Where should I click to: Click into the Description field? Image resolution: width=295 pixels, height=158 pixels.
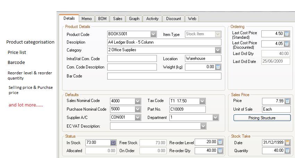(164, 43)
